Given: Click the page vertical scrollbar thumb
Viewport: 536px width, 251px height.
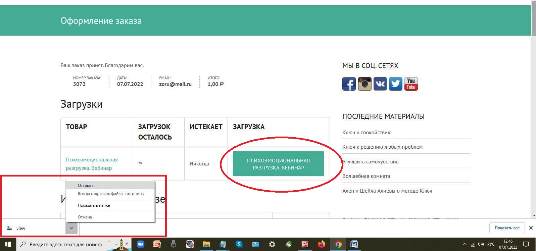Looking at the screenshot, I should [534, 18].
